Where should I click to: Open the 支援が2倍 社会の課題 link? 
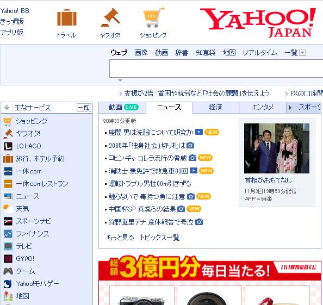pos(197,94)
